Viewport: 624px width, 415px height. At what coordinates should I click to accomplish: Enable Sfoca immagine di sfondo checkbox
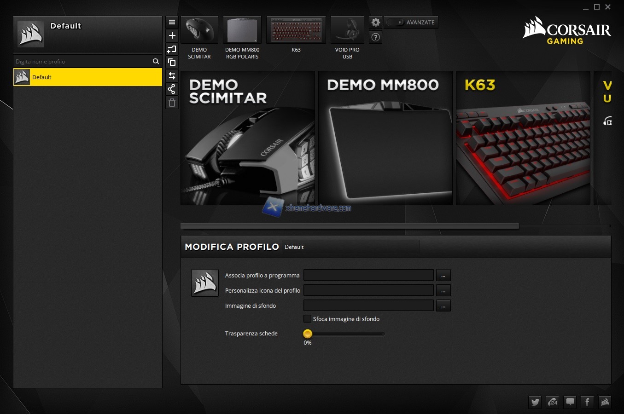click(307, 319)
